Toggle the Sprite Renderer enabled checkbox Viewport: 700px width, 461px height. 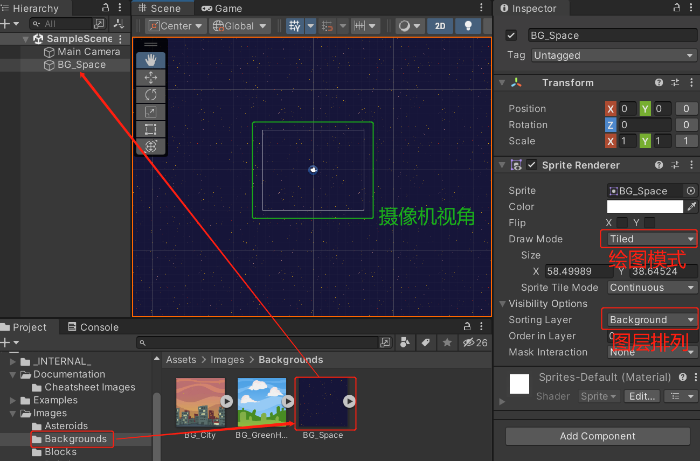(532, 165)
